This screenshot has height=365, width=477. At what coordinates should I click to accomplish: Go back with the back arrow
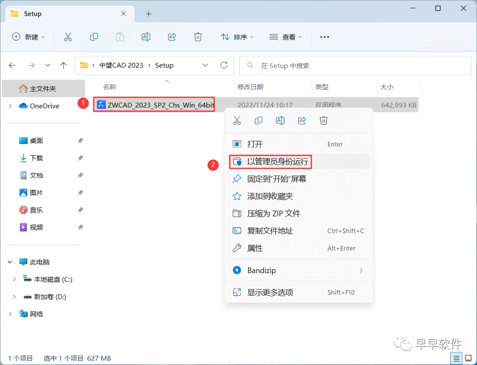(x=12, y=65)
